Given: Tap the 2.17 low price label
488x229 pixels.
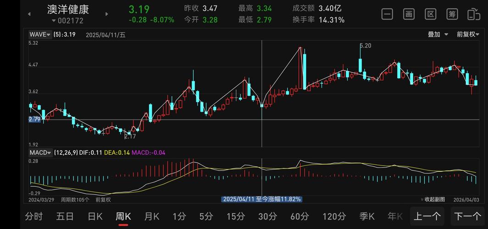Looking at the screenshot, I should coord(130,136).
